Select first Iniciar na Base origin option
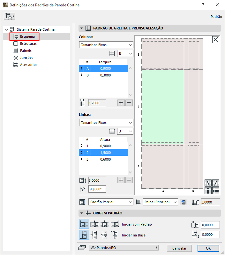The height and width of the screenshot is (255, 225). point(84,235)
